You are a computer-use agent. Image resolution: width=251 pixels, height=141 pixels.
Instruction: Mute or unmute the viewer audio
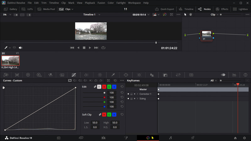[x=20, y=48]
